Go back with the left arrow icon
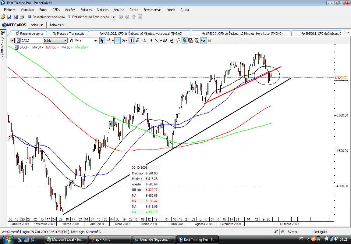Viewport: 351px width, 244px height. coord(121,17)
